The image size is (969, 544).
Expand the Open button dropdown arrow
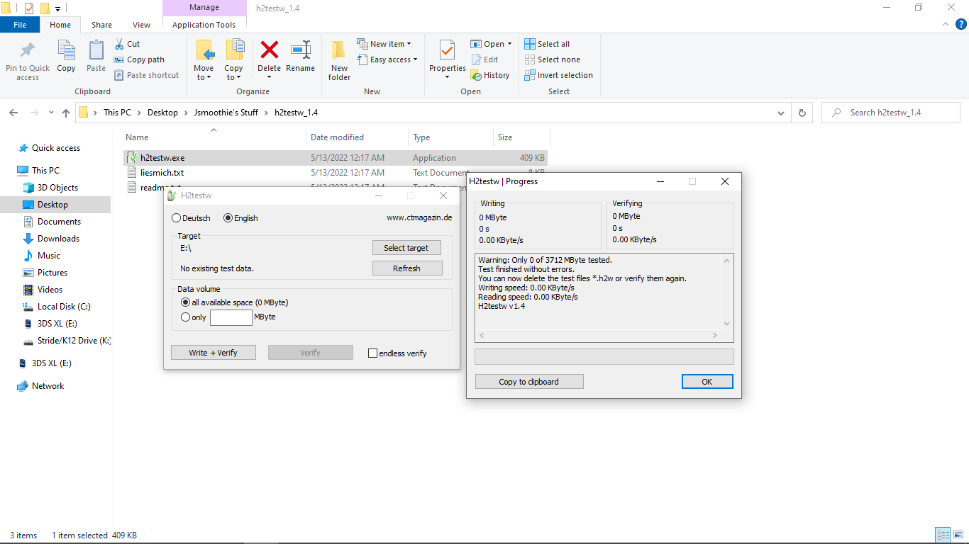click(509, 44)
